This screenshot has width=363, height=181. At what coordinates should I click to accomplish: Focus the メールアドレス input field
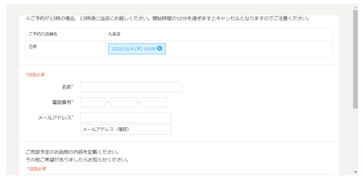click(126, 118)
